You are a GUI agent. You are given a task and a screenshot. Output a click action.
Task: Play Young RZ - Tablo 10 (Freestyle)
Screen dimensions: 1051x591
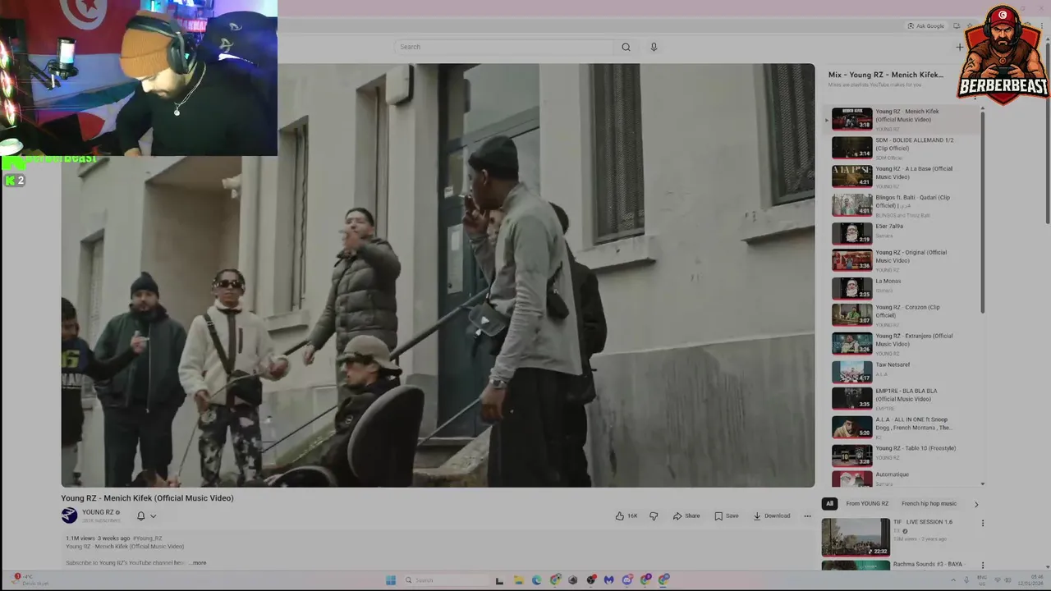coord(903,456)
